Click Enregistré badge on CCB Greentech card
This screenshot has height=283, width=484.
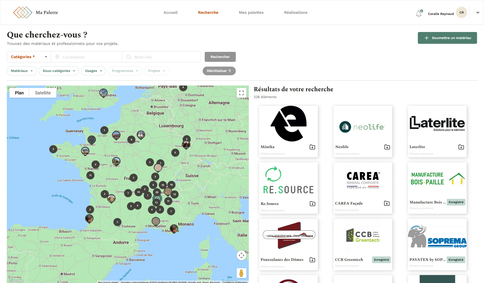click(381, 260)
